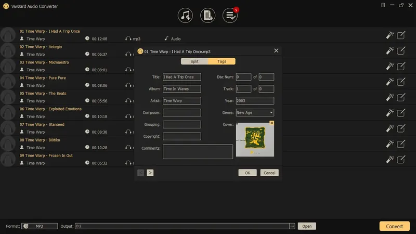Open the edit icon for Antegia track
Screen dimensions: 416x234
(401, 50)
